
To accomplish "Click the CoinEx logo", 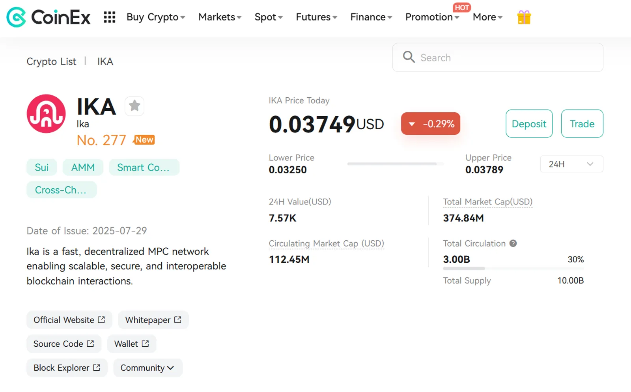I will [49, 17].
